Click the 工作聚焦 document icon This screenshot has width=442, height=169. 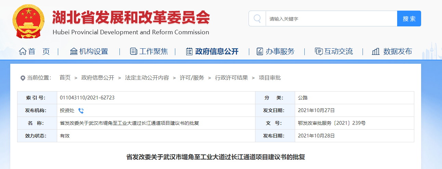point(134,51)
